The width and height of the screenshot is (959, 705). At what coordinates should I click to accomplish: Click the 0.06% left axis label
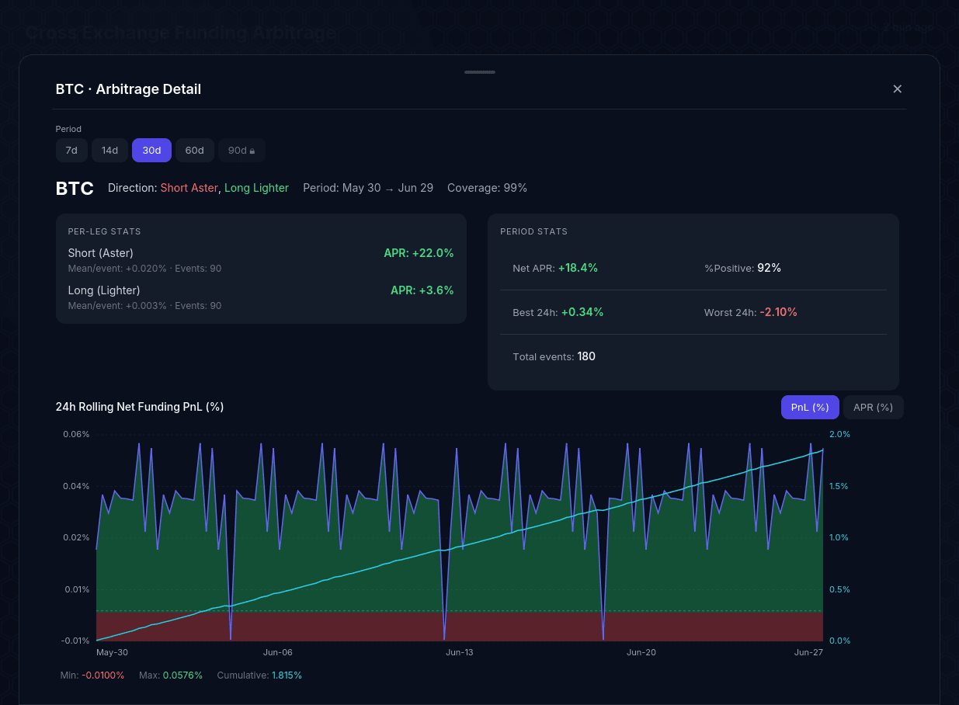tap(76, 434)
